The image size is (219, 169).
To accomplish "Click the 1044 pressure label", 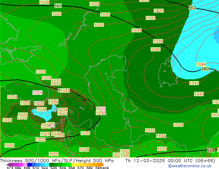I will click(201, 64).
